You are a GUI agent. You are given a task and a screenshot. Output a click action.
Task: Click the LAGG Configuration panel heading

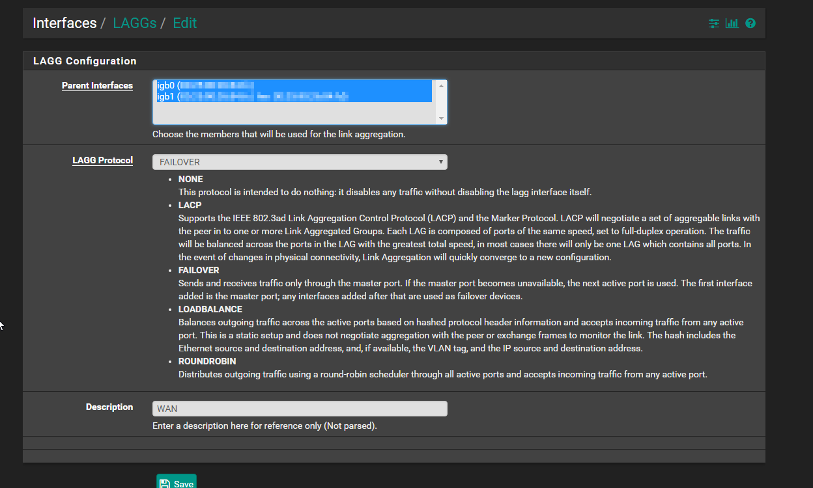tap(85, 61)
